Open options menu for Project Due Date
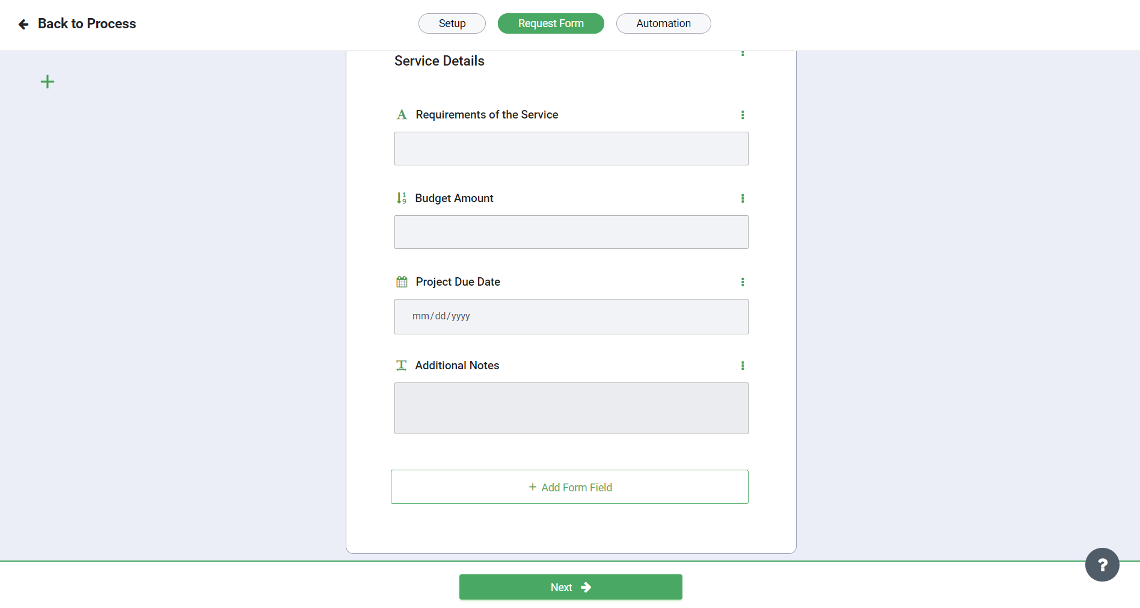This screenshot has height=608, width=1140. click(743, 282)
